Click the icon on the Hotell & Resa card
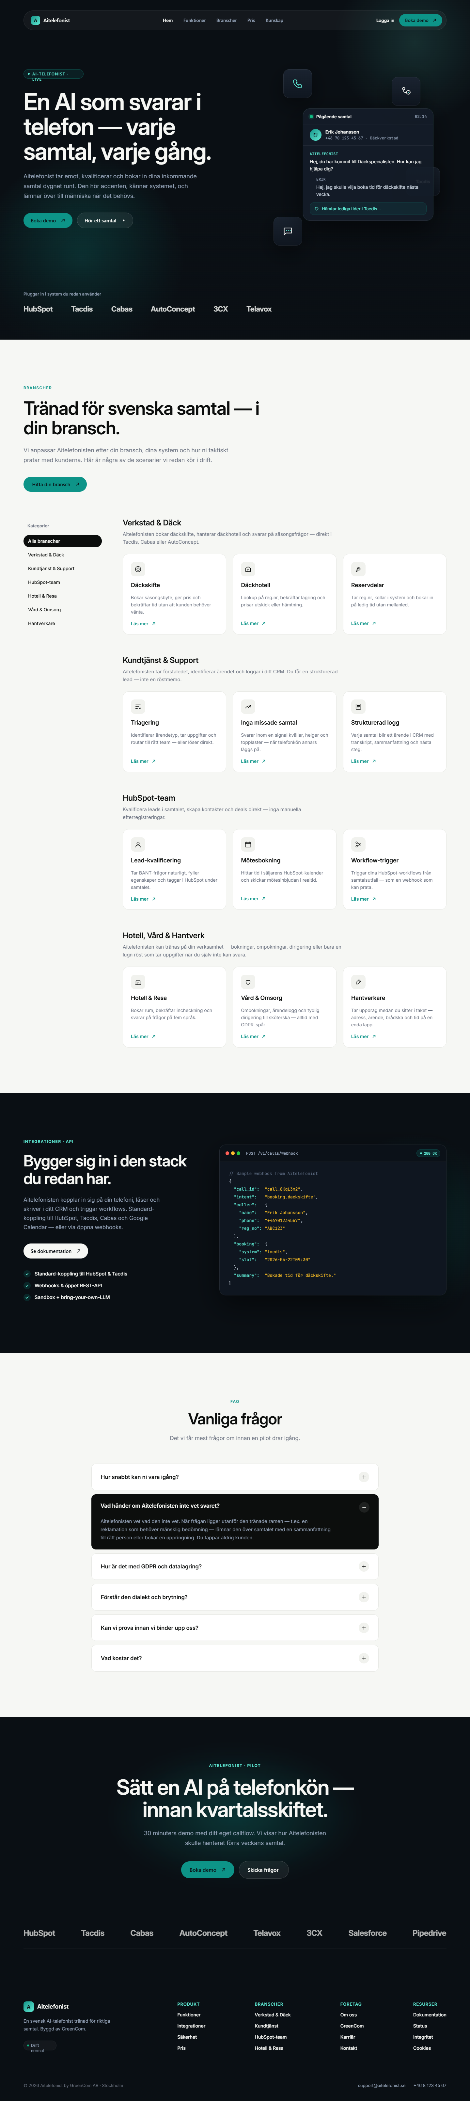The height and width of the screenshot is (2101, 470). tap(138, 982)
